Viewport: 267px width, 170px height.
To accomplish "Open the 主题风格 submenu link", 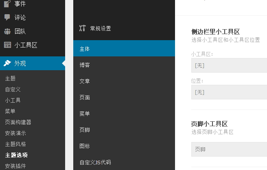I will 15,144.
